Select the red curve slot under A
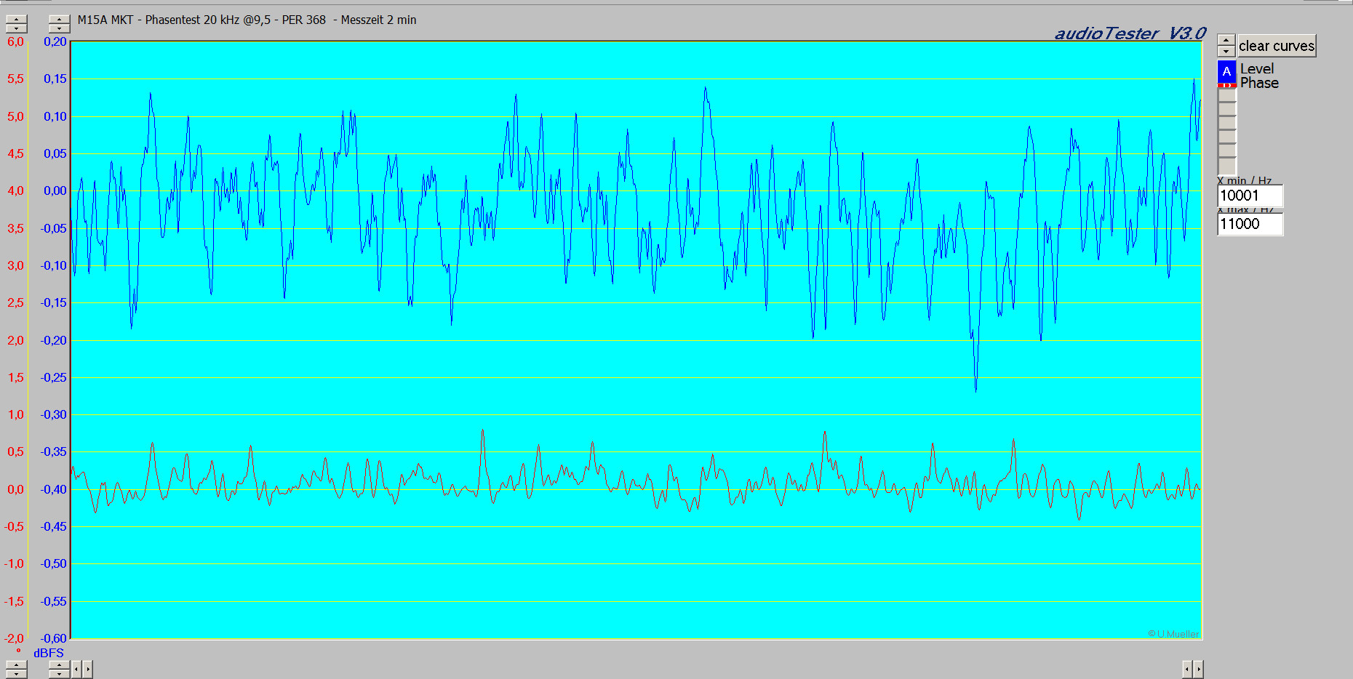Image resolution: width=1353 pixels, height=679 pixels. pos(1226,86)
